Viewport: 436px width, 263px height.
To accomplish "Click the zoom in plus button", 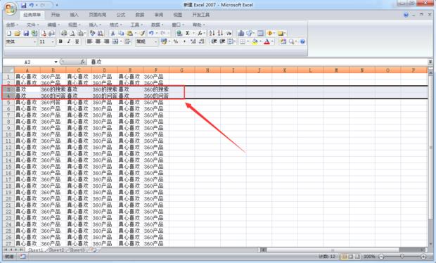I will (423, 257).
